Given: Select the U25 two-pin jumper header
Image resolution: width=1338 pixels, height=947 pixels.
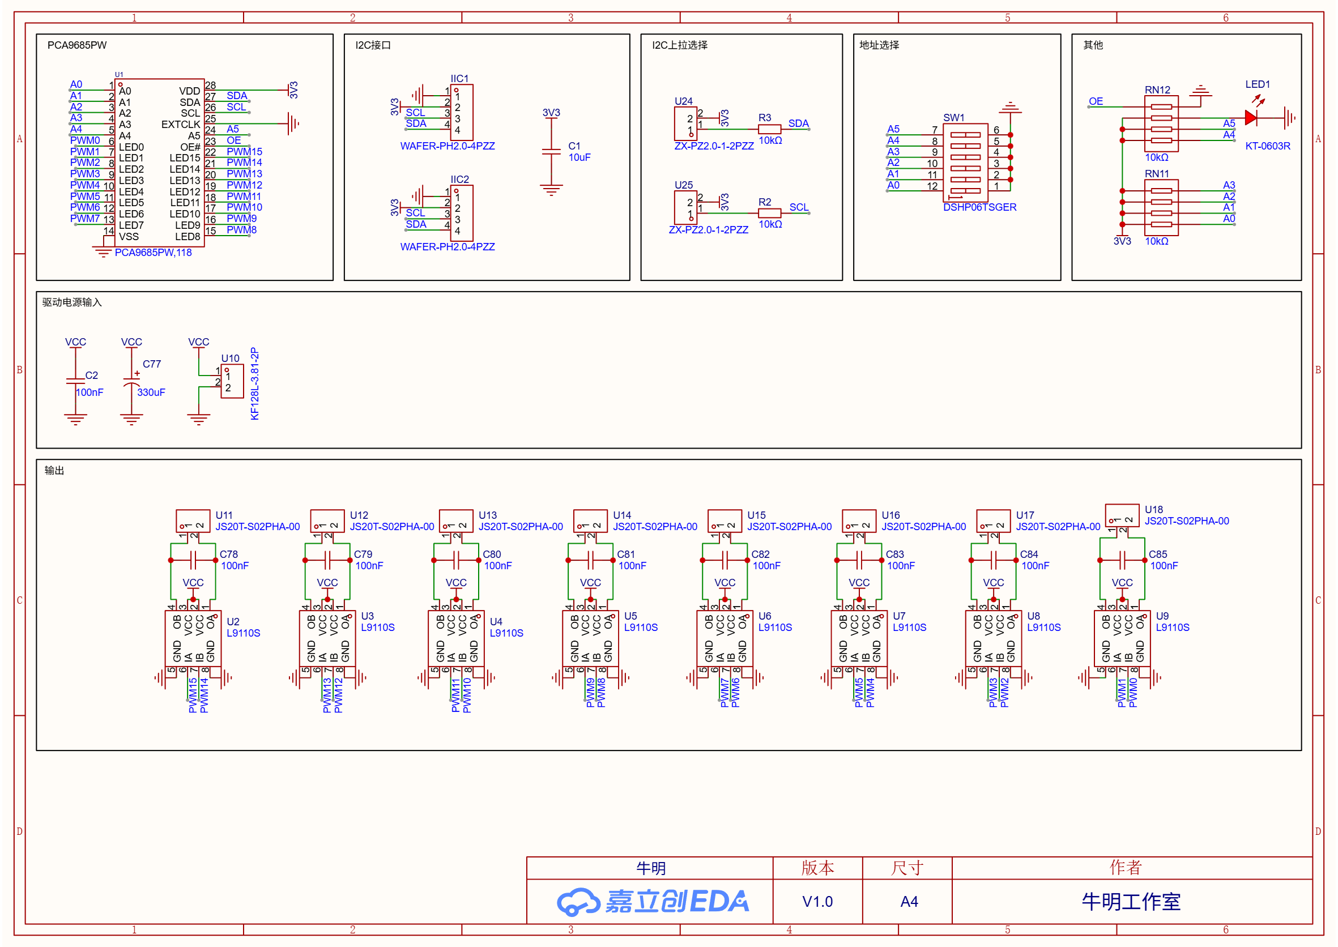Looking at the screenshot, I should pos(686,208).
